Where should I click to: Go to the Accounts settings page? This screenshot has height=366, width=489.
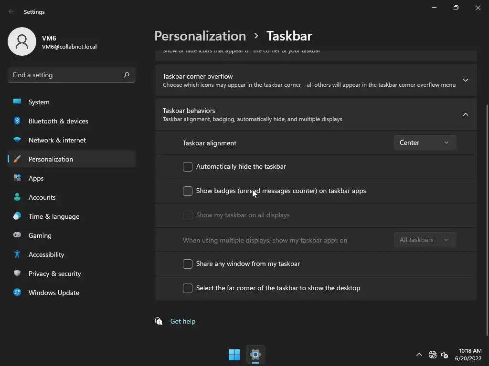coord(42,197)
